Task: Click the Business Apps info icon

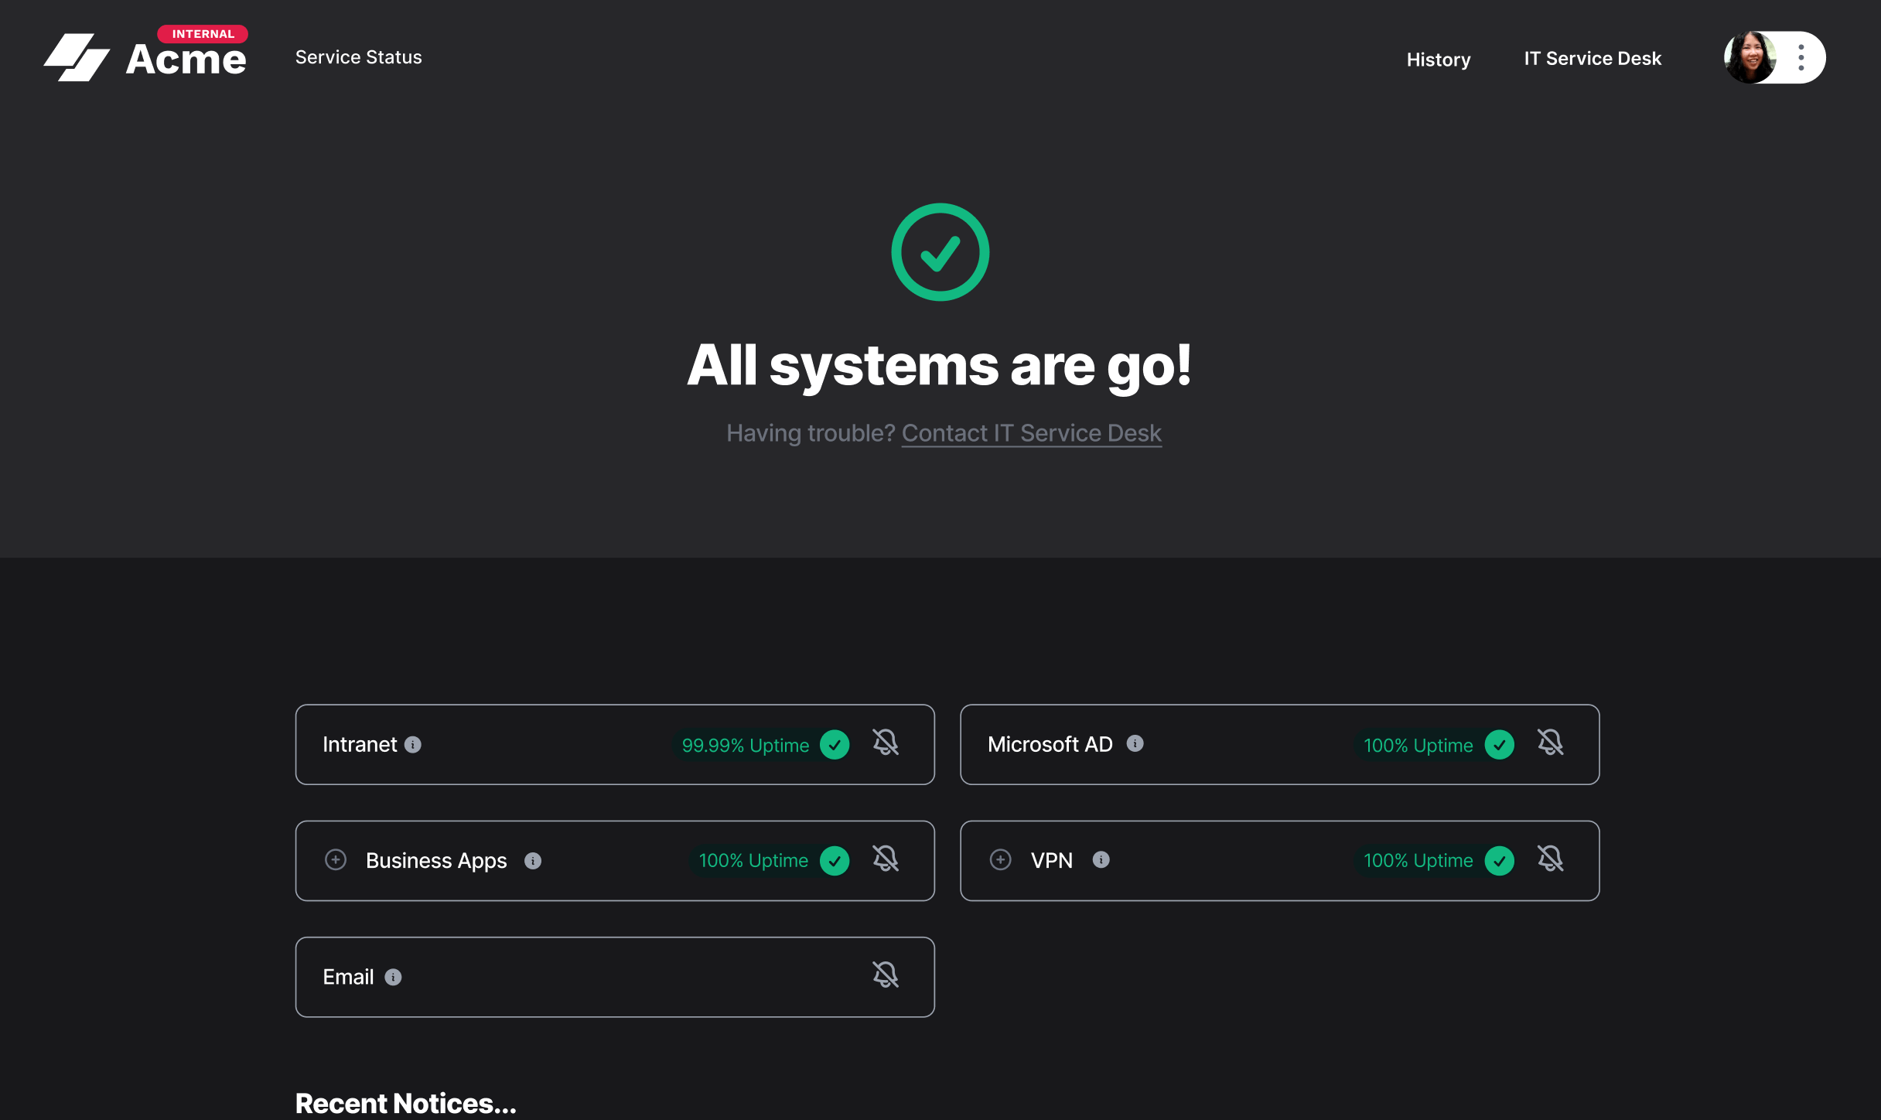Action: pyautogui.click(x=532, y=860)
